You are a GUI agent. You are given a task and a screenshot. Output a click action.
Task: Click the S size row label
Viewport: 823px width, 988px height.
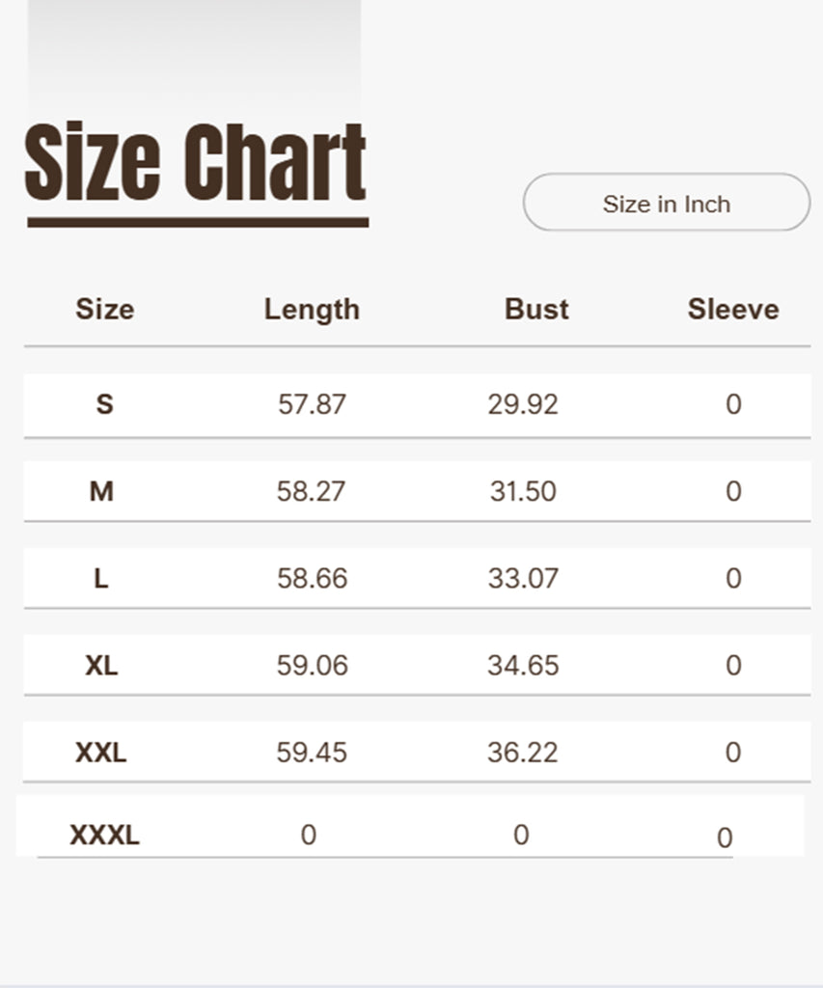104,404
